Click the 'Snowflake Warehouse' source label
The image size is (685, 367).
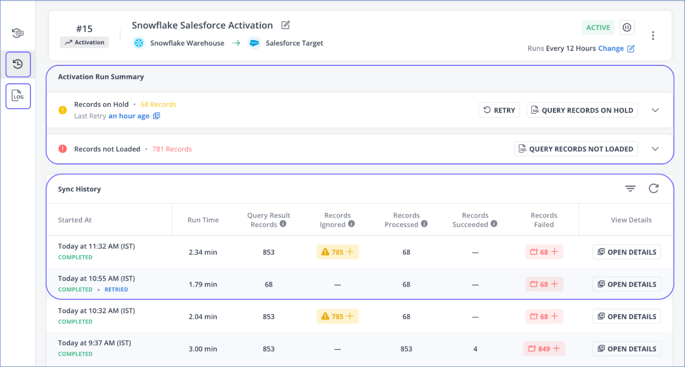click(187, 43)
